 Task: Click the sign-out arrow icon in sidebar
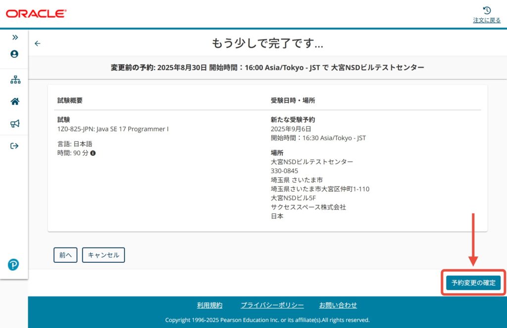point(15,146)
